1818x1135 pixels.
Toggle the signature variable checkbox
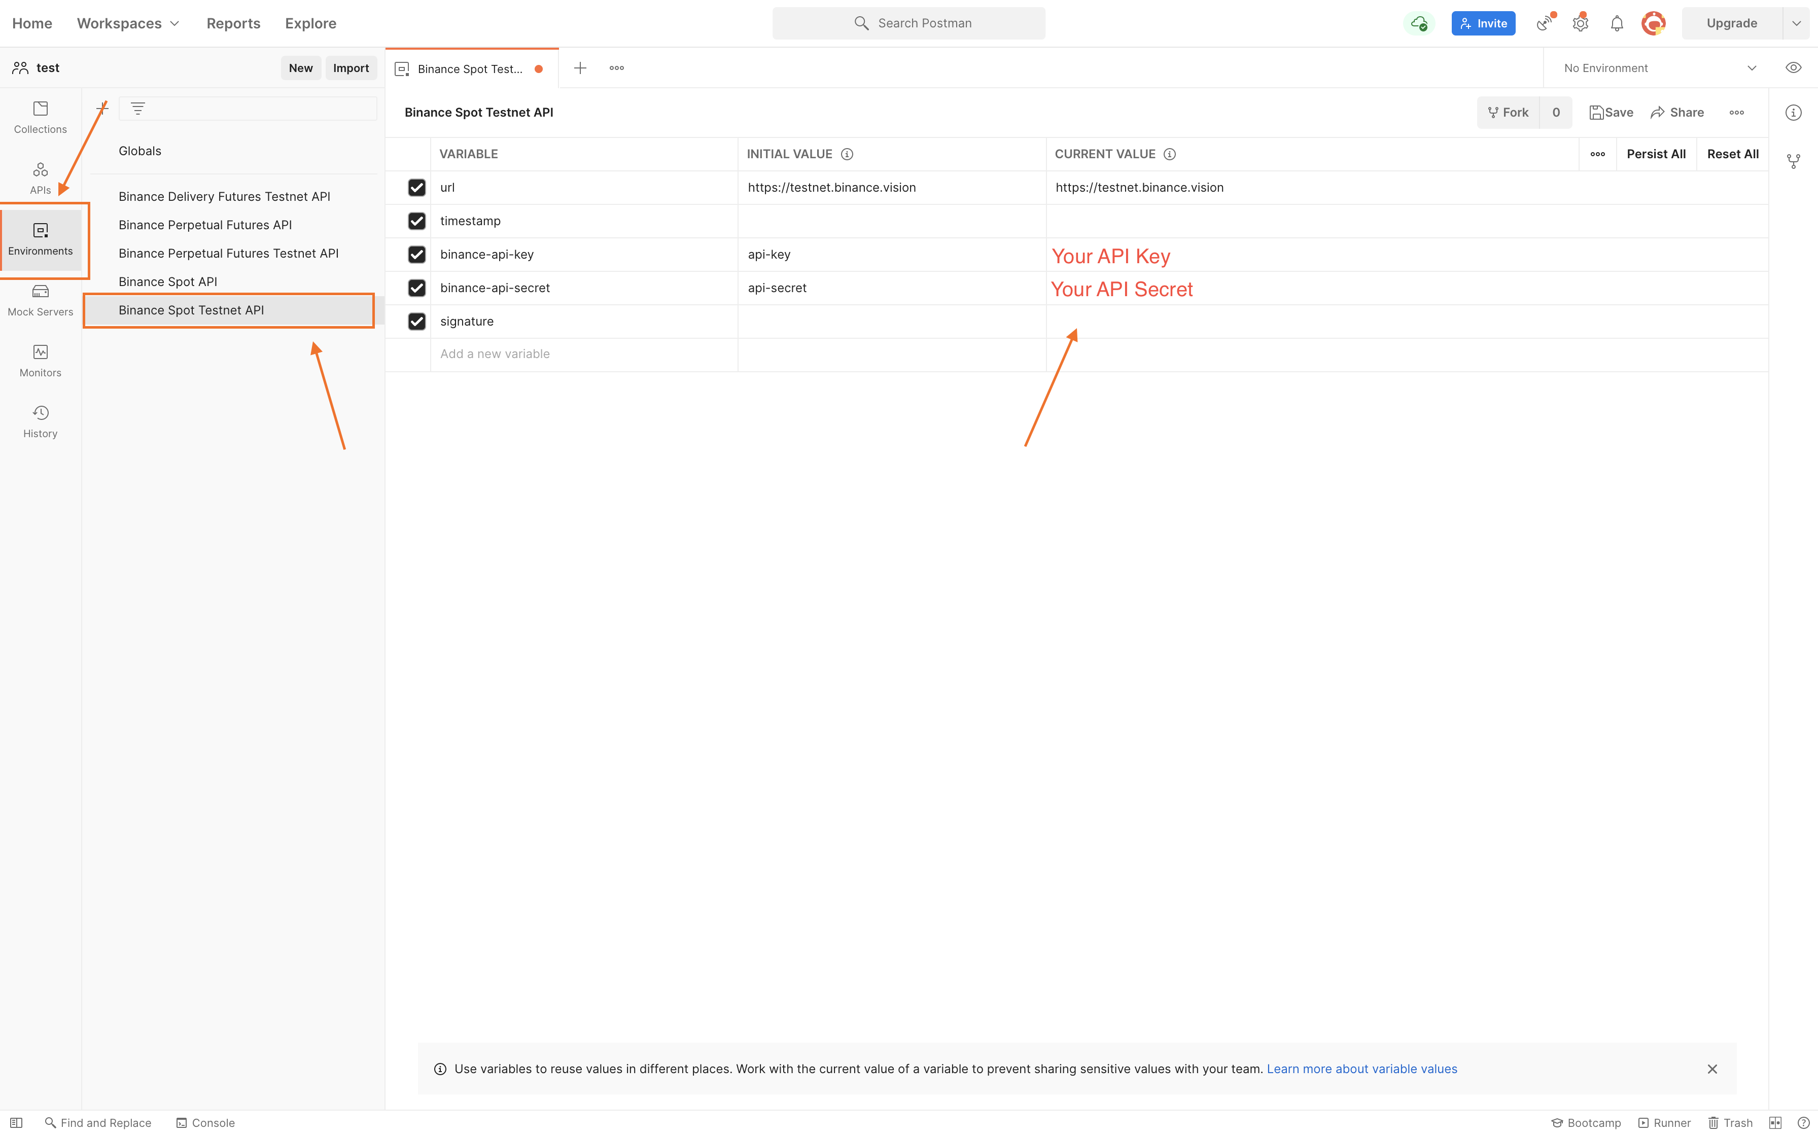416,322
